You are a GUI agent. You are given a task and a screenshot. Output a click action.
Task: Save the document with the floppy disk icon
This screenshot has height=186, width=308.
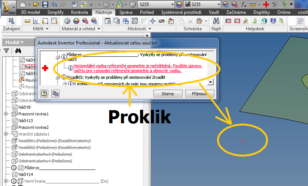[45, 4]
